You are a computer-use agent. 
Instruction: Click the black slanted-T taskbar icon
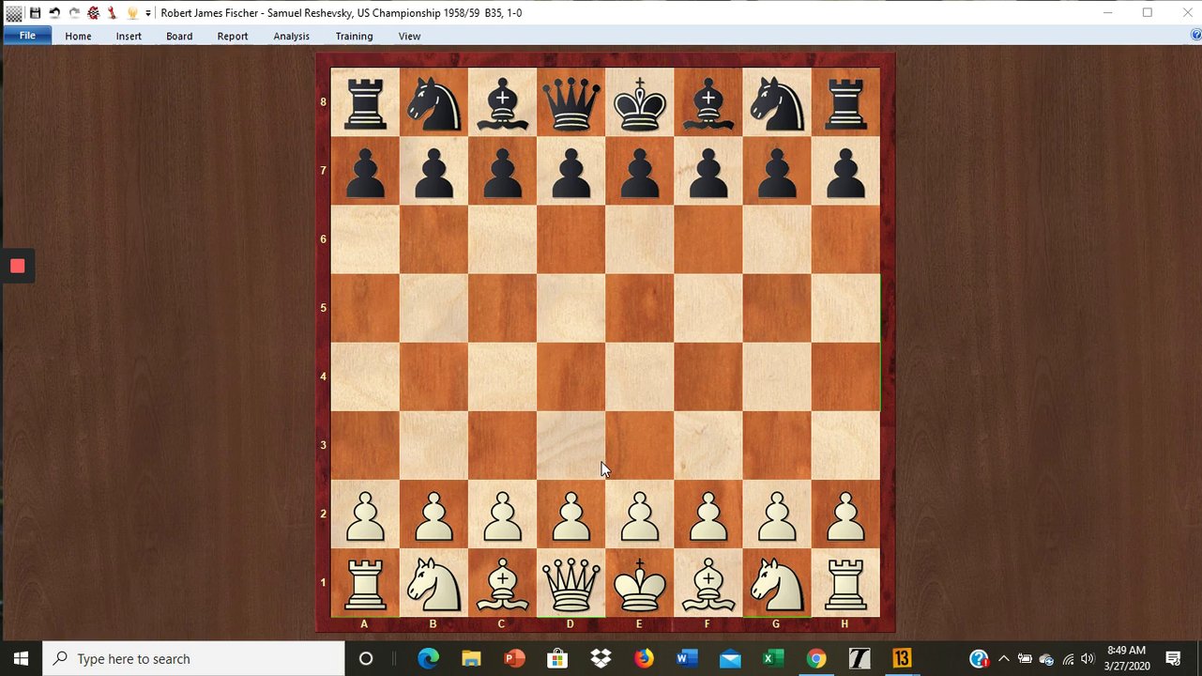pyautogui.click(x=860, y=658)
